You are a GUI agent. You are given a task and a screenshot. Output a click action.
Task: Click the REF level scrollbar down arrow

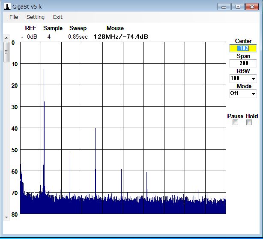click(x=6, y=218)
